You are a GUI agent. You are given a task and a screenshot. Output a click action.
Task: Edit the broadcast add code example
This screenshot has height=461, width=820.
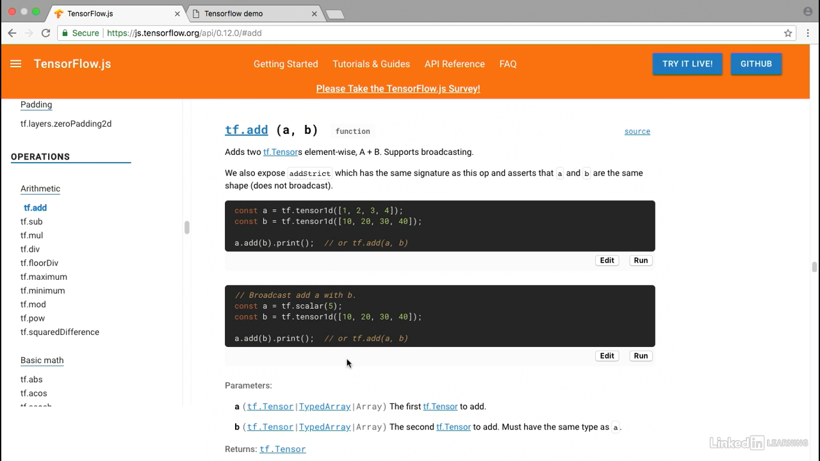[x=607, y=356]
